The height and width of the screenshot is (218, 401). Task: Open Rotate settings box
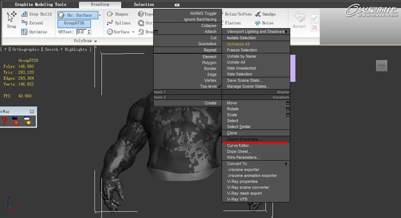point(288,109)
